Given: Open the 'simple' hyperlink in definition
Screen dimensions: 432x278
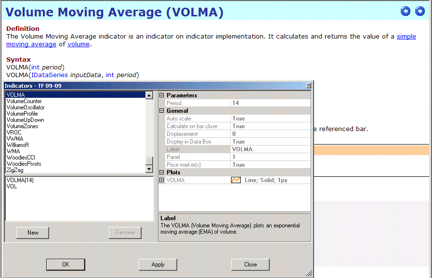Looking at the screenshot, I should click(406, 36).
